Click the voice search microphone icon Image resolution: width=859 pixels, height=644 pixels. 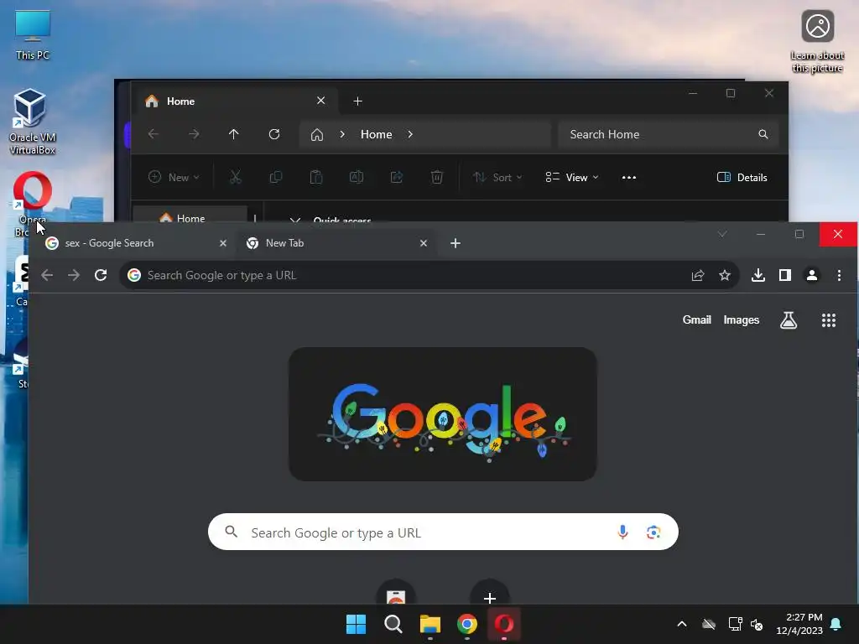(x=622, y=532)
